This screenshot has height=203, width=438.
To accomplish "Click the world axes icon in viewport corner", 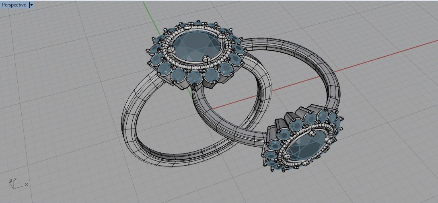I will click(x=18, y=183).
